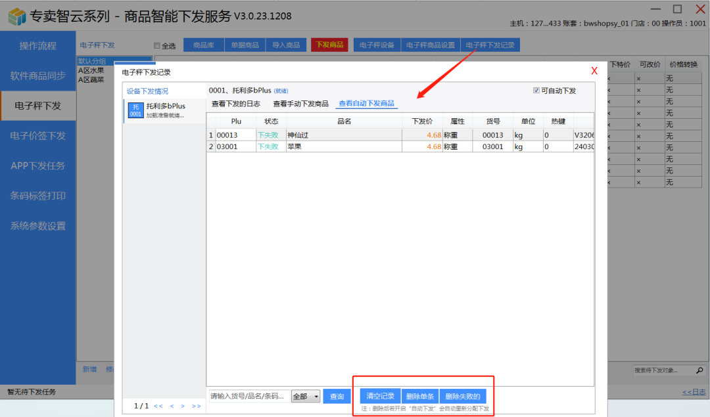Toggle the 可自动下发 checkbox
Image resolution: width=710 pixels, height=417 pixels.
536,91
